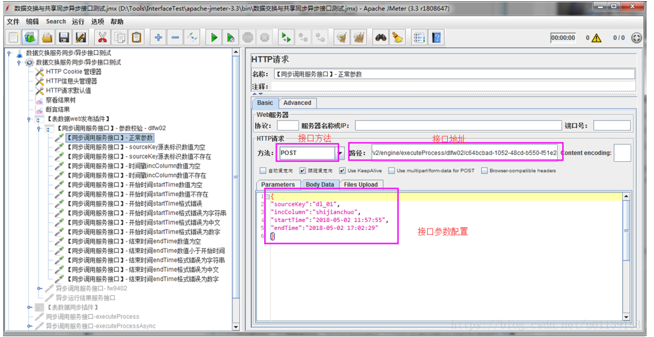Click the Clear All double-broom icon
The width and height of the screenshot is (654, 337).
coord(358,37)
